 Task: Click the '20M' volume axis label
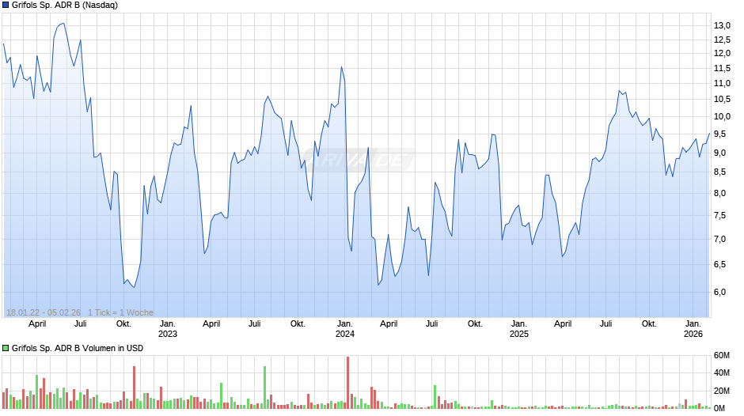pos(722,391)
